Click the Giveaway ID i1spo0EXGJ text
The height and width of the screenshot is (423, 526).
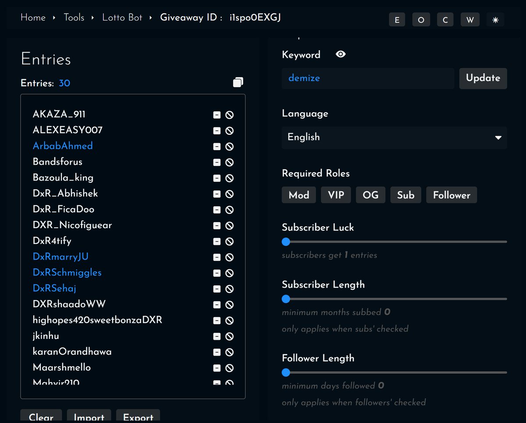(x=220, y=18)
